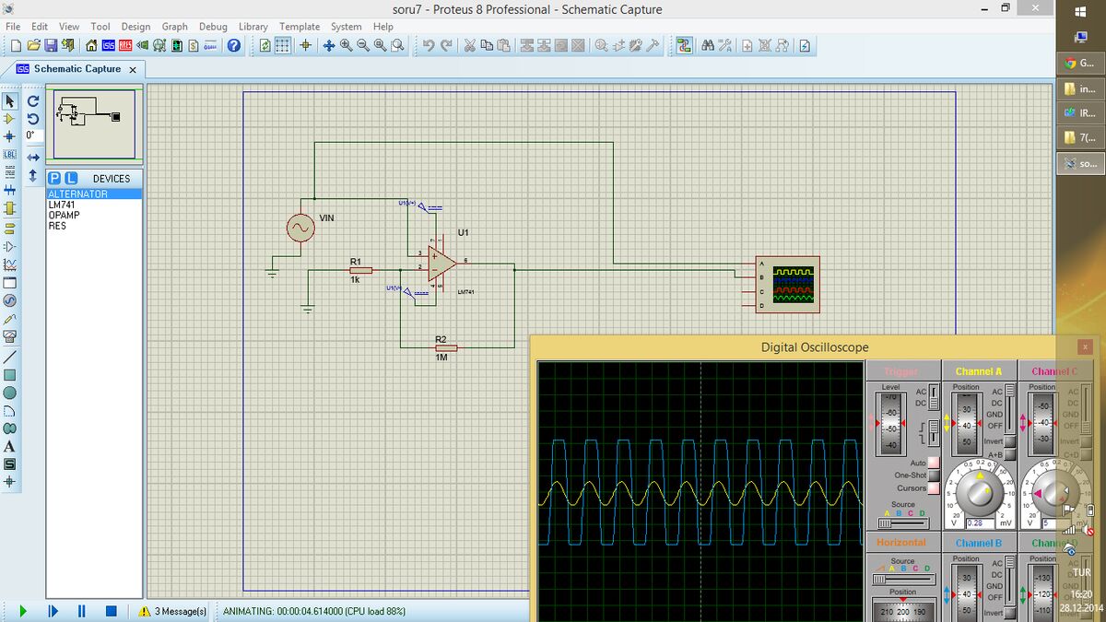The image size is (1106, 622).
Task: Enable oscilloscope Cursors button
Action: [x=934, y=488]
